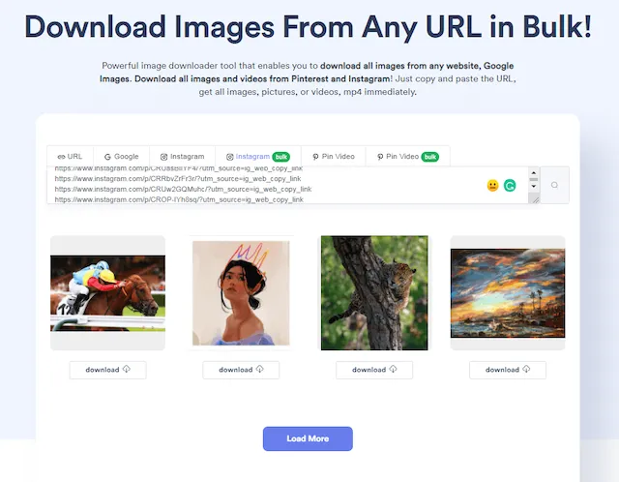The width and height of the screenshot is (619, 482).
Task: Download the sunset painting image
Action: pos(508,370)
